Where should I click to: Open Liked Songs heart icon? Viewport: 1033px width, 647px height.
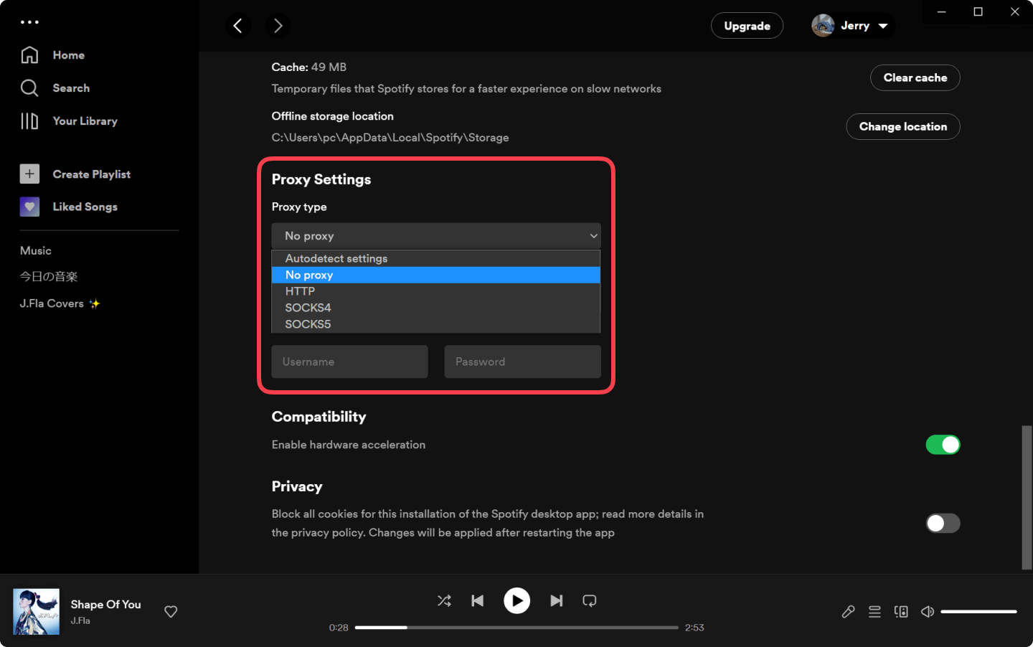point(29,207)
